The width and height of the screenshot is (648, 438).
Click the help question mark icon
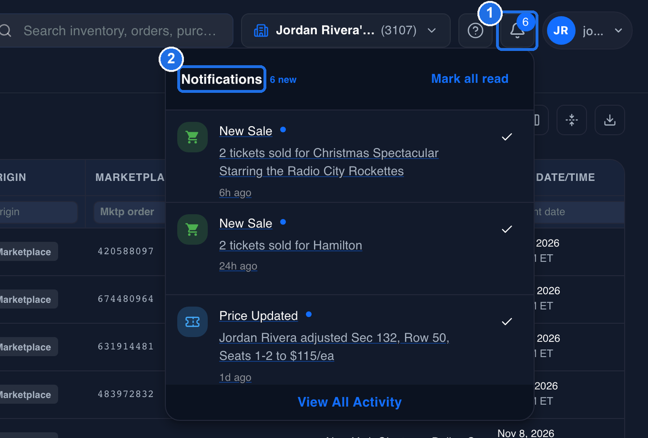(x=475, y=31)
